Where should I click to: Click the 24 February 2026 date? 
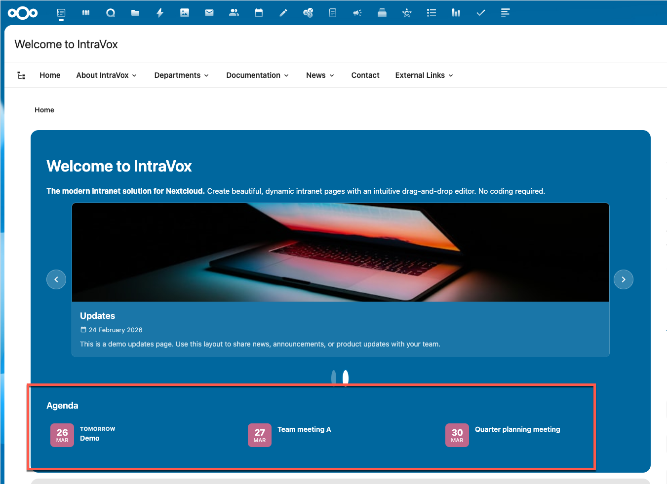116,330
